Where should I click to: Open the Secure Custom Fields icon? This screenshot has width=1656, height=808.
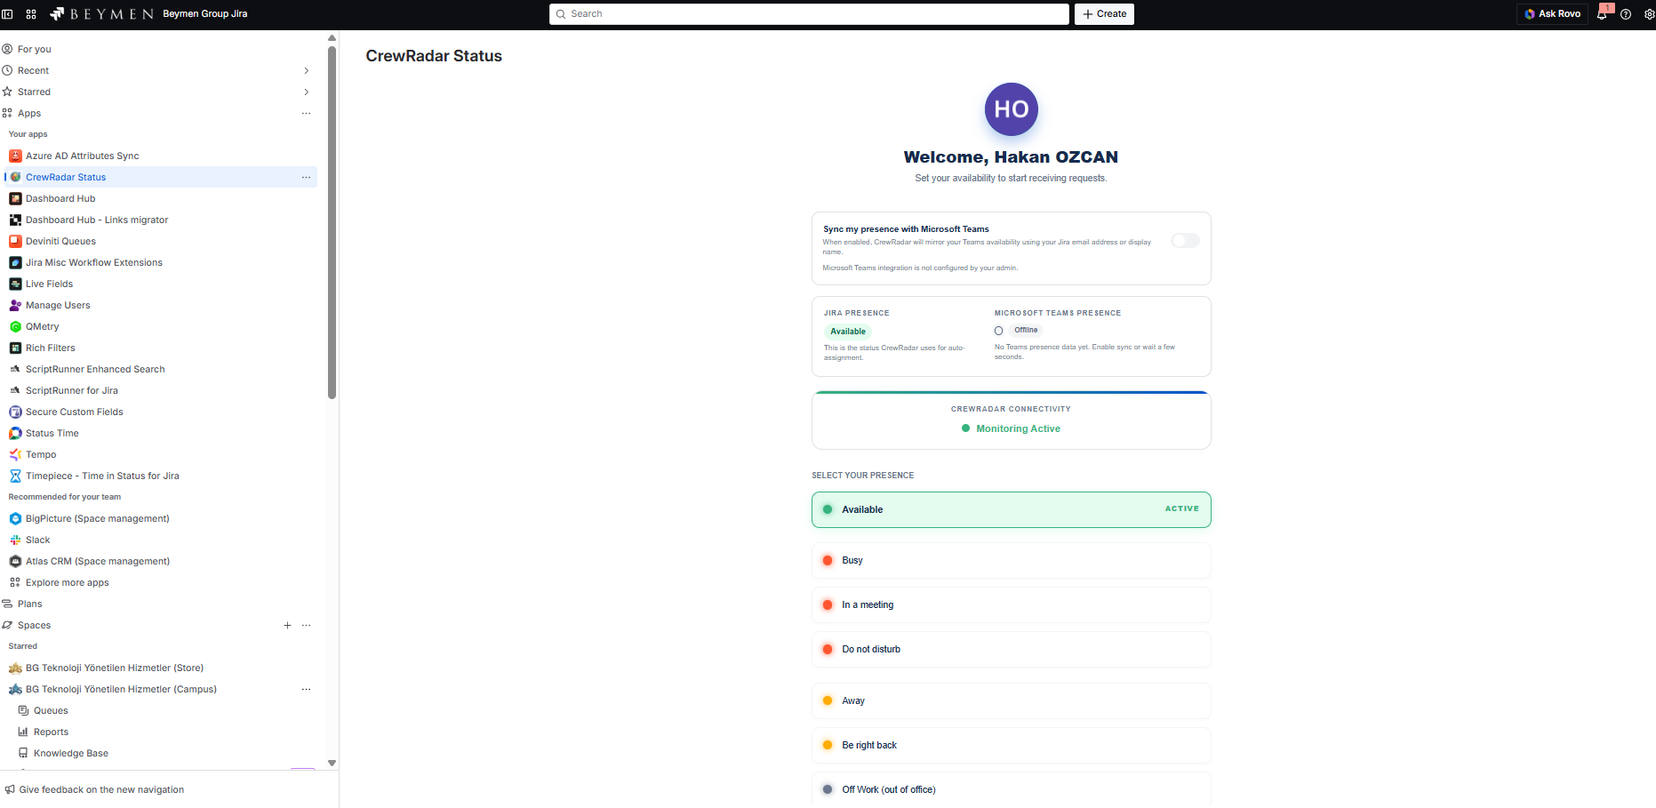point(15,412)
